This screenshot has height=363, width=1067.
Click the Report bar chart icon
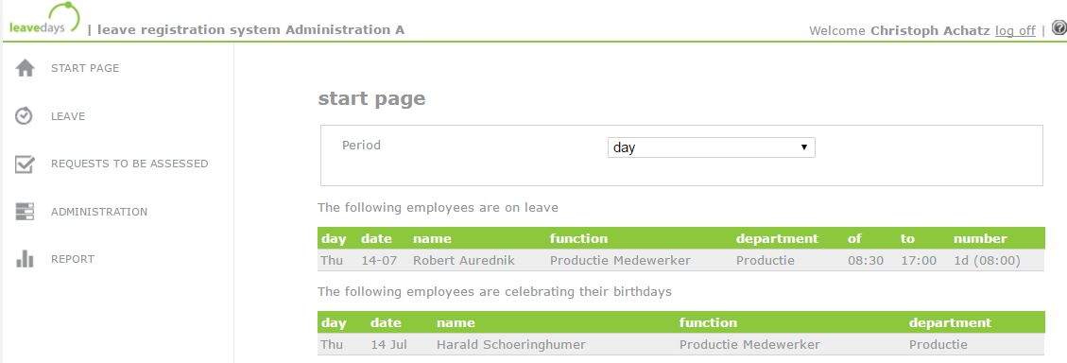(25, 259)
